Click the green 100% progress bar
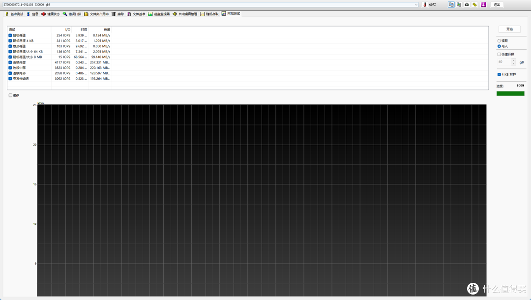 pyautogui.click(x=510, y=93)
